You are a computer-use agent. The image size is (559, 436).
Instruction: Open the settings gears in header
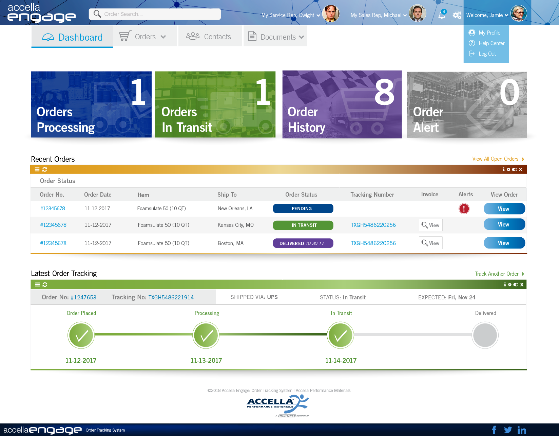click(x=457, y=15)
